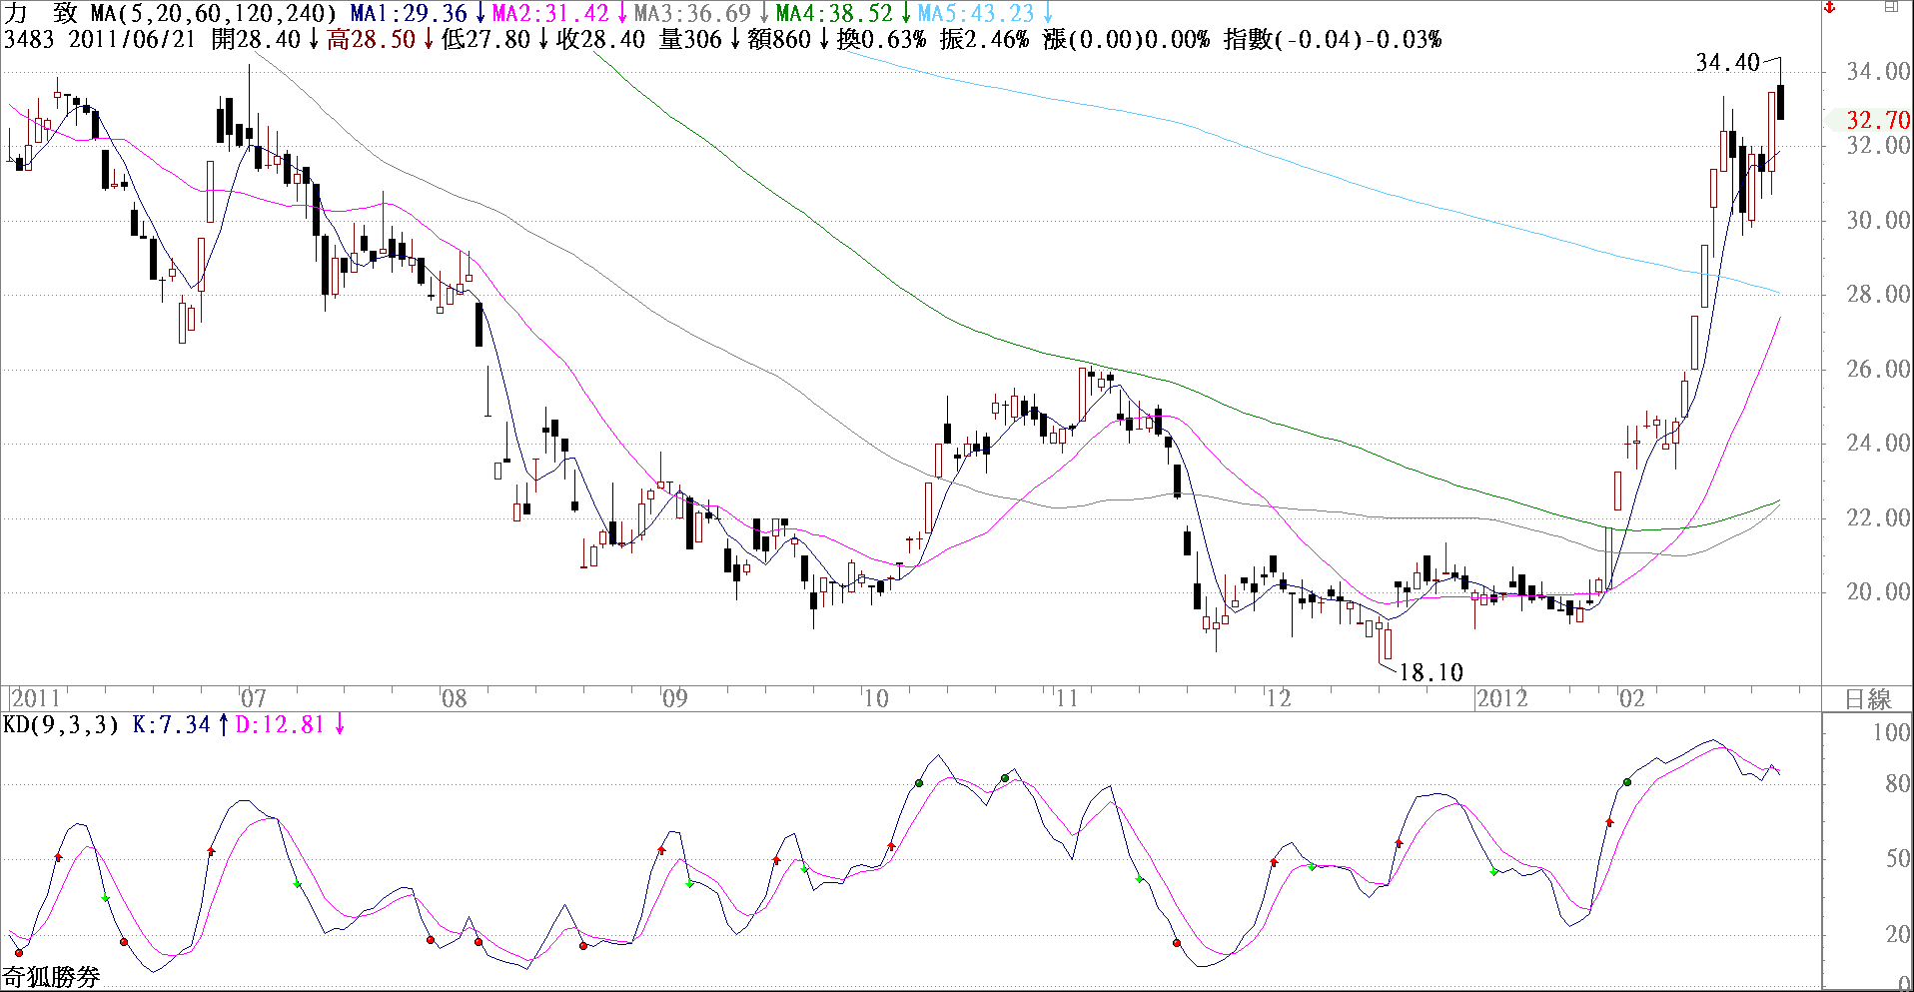
Task: Click the 32.70 current price tag
Action: [x=1877, y=120]
